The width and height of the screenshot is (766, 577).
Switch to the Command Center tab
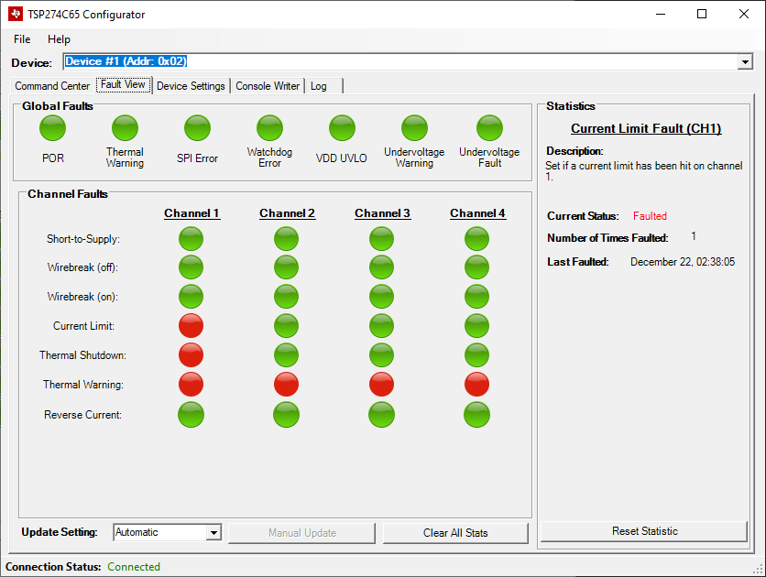(x=51, y=85)
